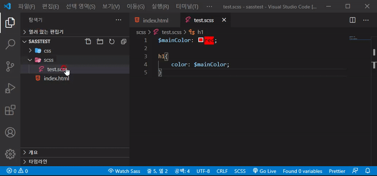Viewport: 377px width, 176px height.
Task: Open the 실행(R) menu
Action: [x=160, y=7]
